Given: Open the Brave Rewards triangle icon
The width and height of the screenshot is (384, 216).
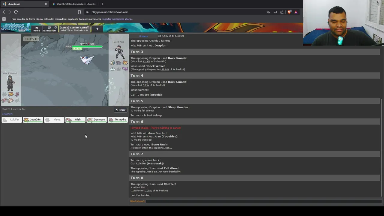Looking at the screenshot, I should [296, 12].
